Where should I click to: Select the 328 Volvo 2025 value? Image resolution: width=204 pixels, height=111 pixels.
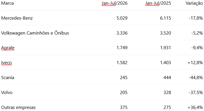pyautogui.click(x=167, y=93)
